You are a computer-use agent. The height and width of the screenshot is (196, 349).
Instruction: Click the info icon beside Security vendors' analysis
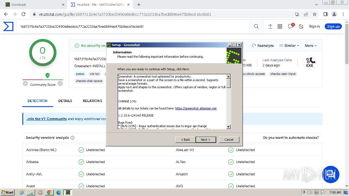pyautogui.click(x=73, y=138)
